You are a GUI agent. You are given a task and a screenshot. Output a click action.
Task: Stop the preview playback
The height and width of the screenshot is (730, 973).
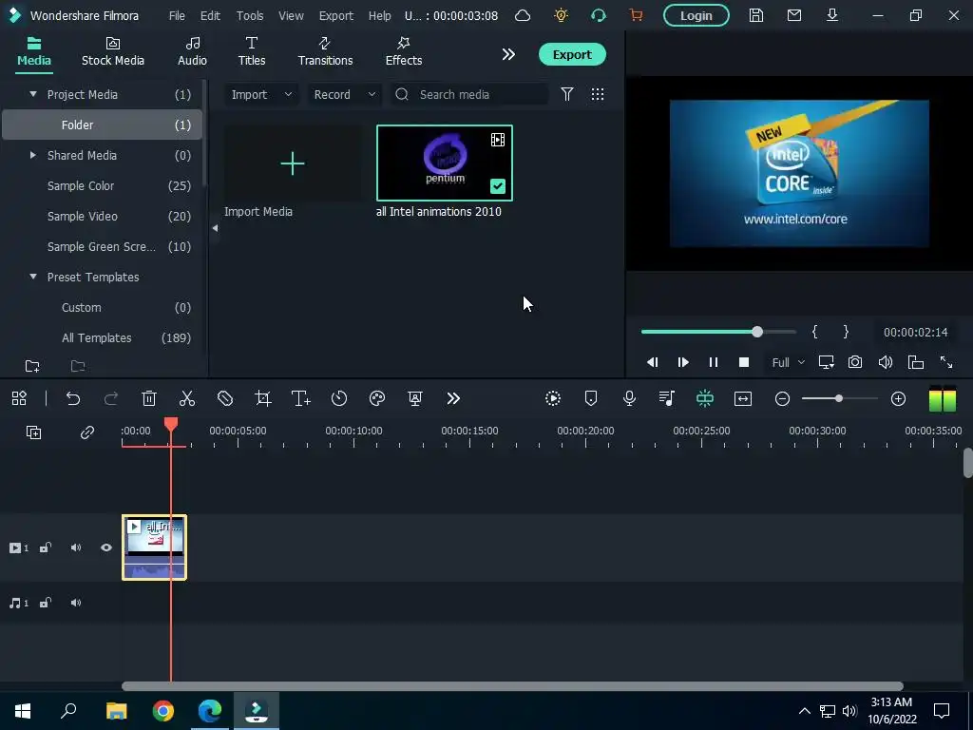coord(744,362)
